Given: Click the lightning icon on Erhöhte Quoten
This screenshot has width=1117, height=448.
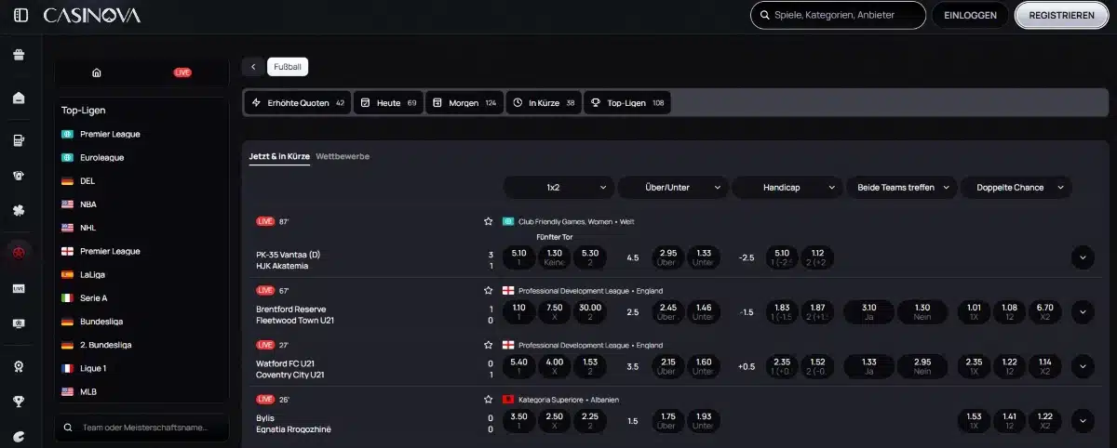Looking at the screenshot, I should [x=256, y=102].
